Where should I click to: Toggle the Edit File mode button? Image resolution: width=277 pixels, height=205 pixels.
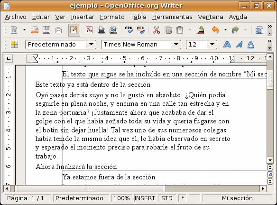click(x=74, y=30)
